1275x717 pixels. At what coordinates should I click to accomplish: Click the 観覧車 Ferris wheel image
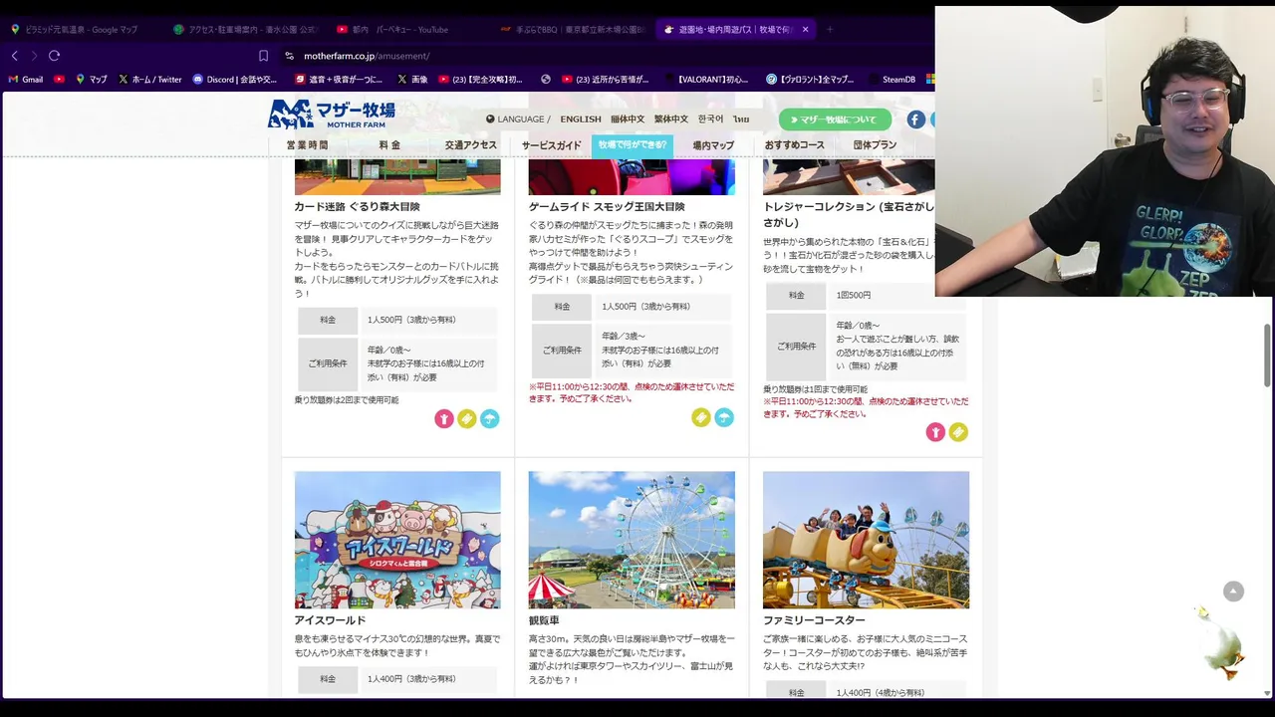pos(632,540)
